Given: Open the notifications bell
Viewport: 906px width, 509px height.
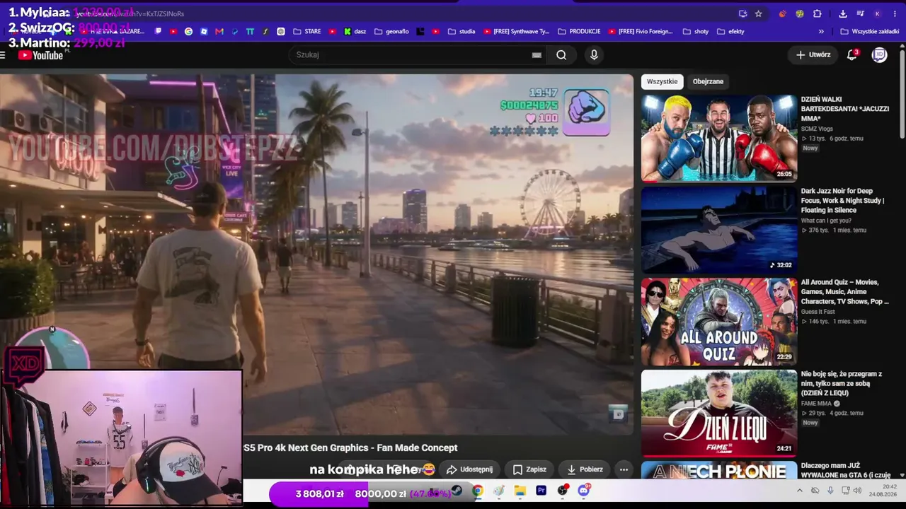Looking at the screenshot, I should pos(852,54).
